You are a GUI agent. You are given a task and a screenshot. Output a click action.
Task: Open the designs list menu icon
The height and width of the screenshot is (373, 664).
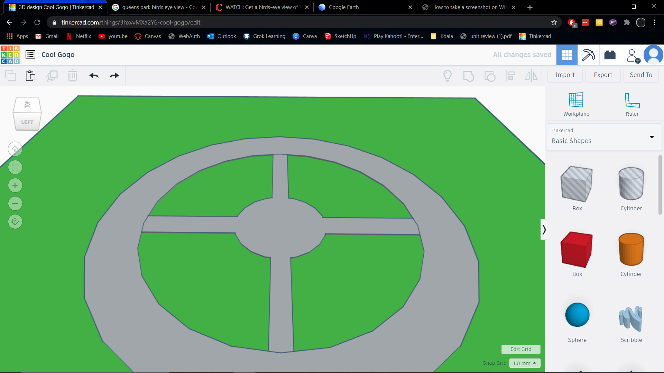coord(30,55)
